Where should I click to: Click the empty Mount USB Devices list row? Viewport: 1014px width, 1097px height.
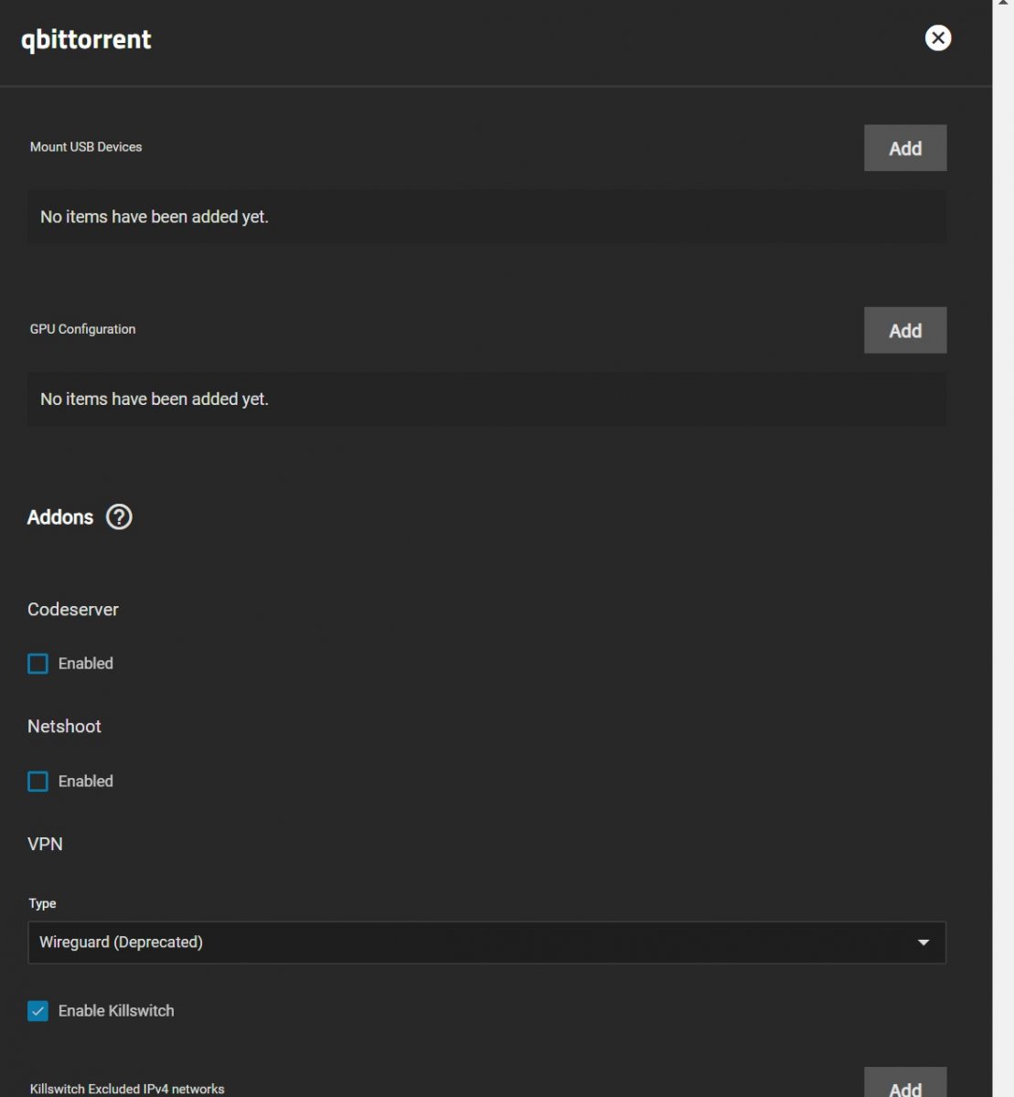(x=486, y=217)
